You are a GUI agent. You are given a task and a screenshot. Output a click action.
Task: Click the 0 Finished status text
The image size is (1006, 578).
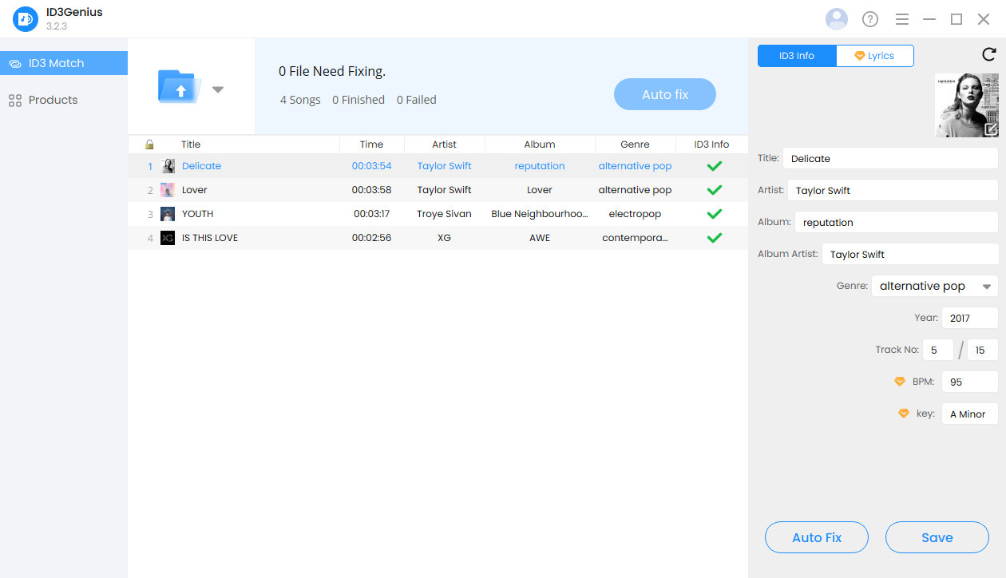tap(358, 100)
